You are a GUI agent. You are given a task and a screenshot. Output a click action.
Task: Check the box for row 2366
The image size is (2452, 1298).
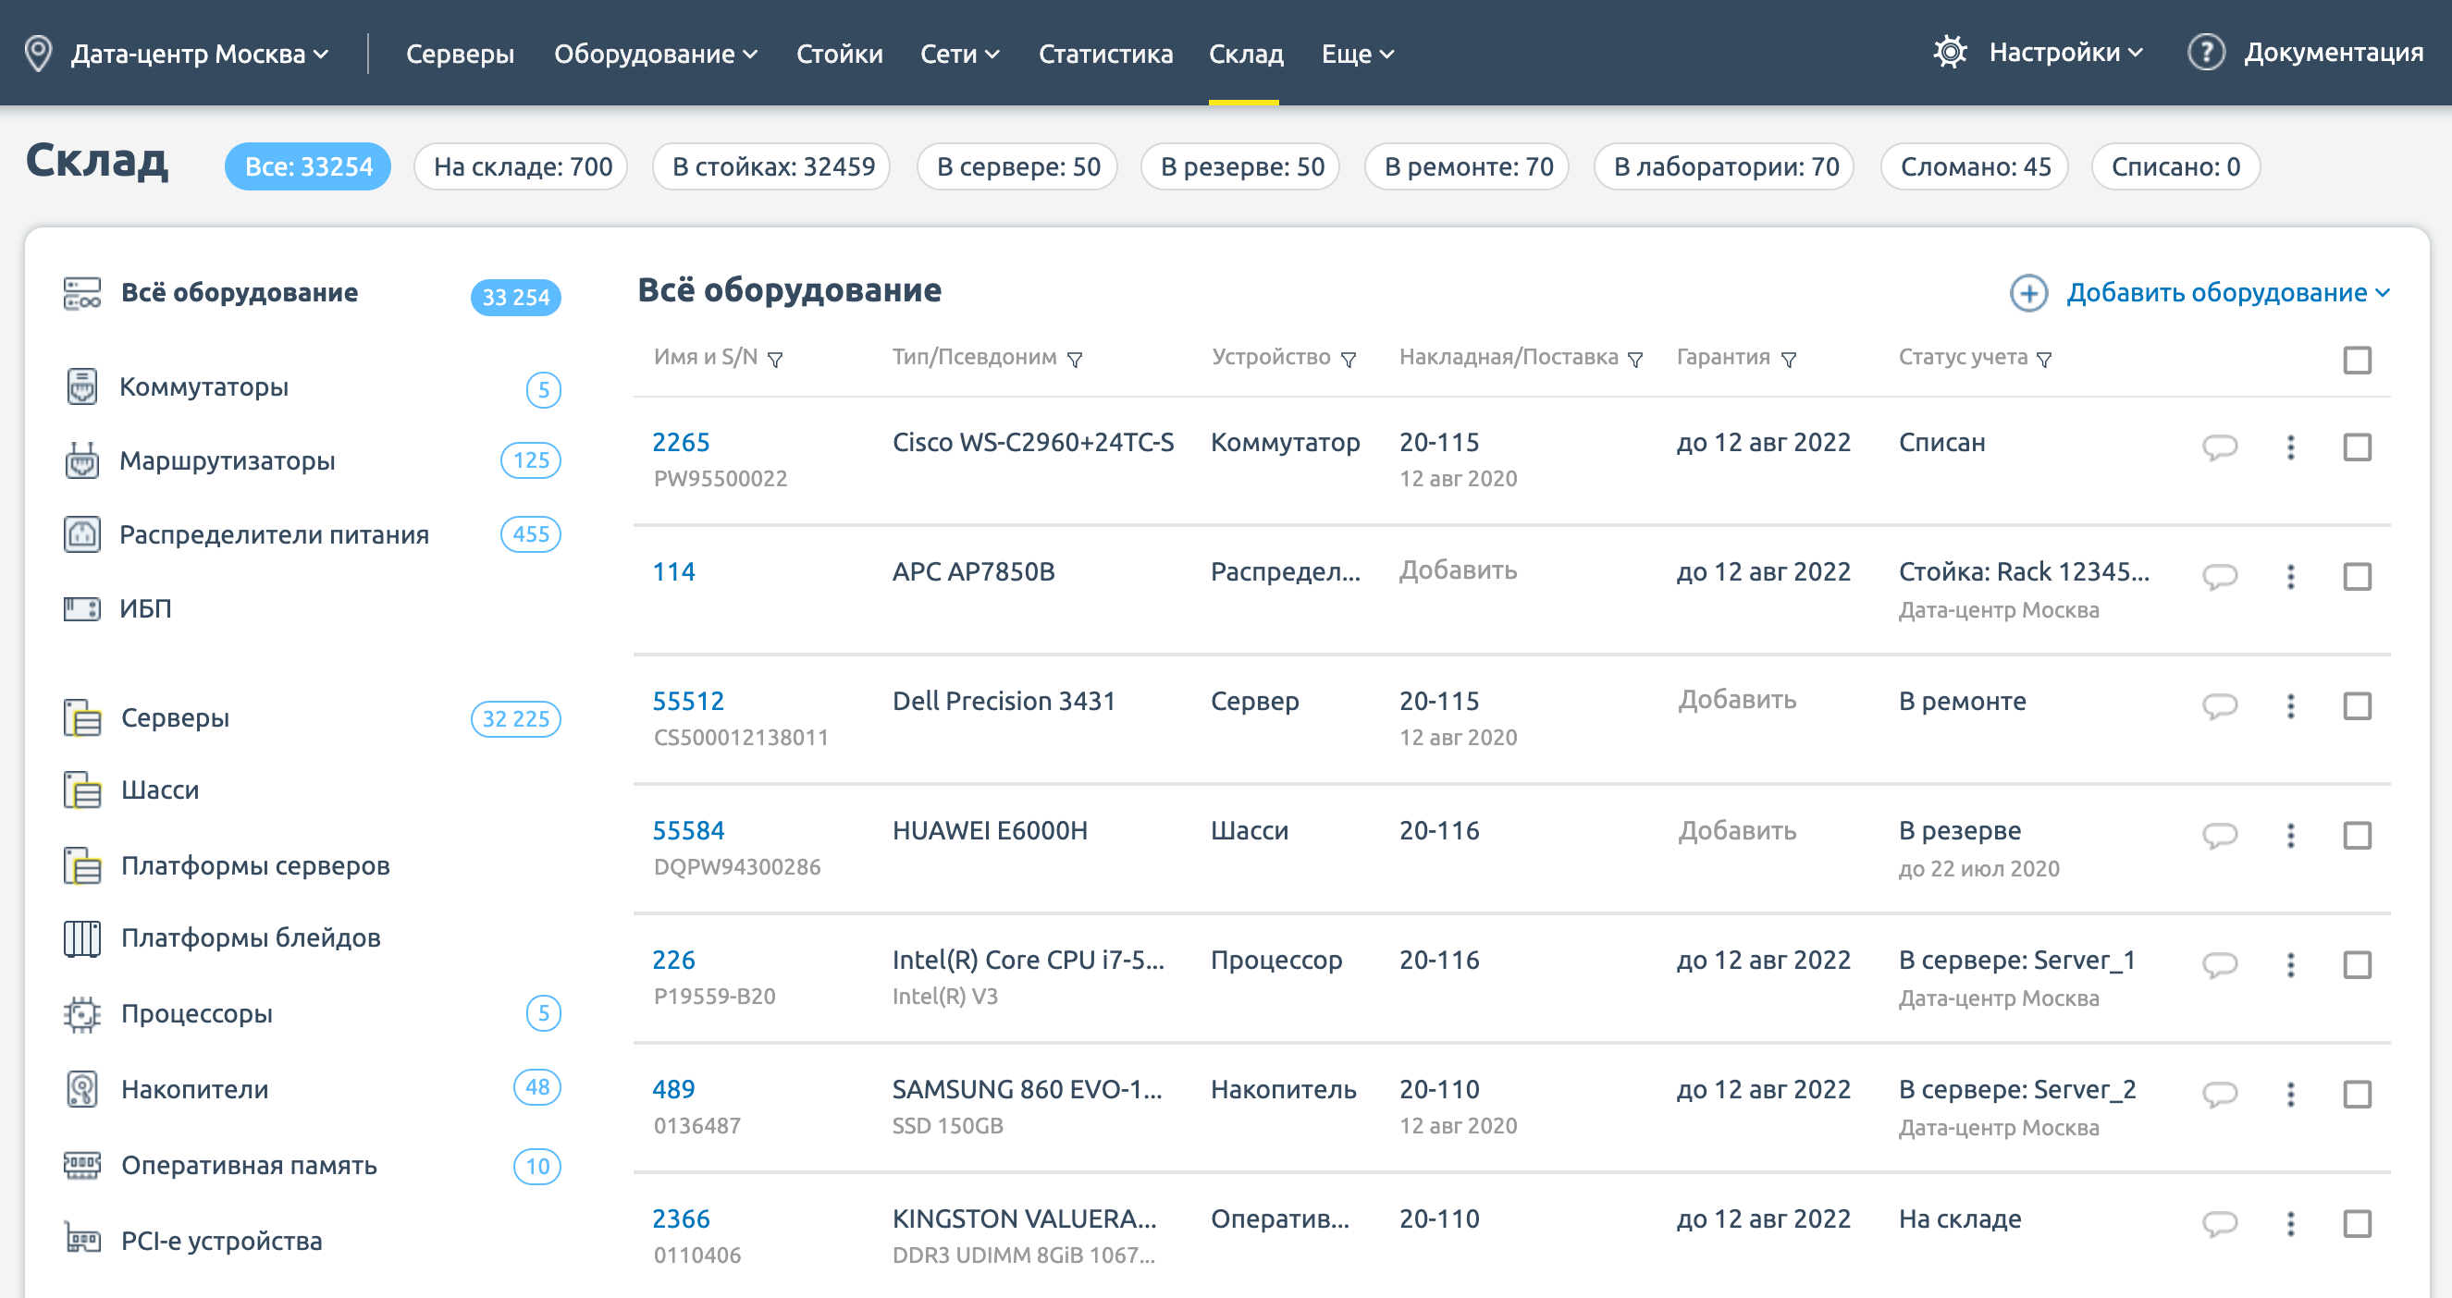[x=2357, y=1224]
